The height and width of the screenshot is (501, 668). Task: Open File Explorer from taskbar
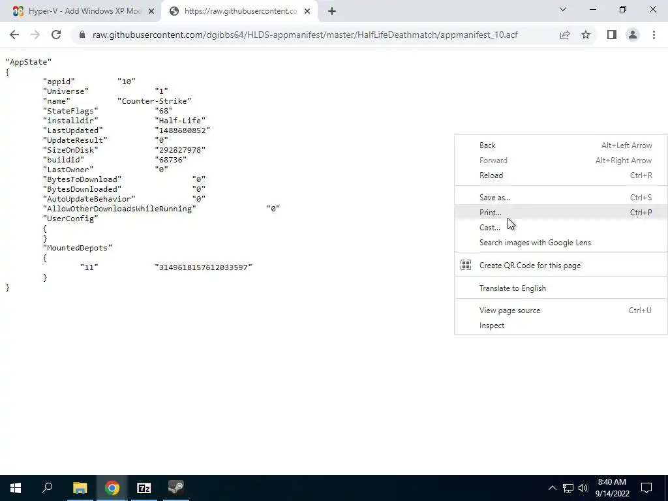click(x=80, y=488)
